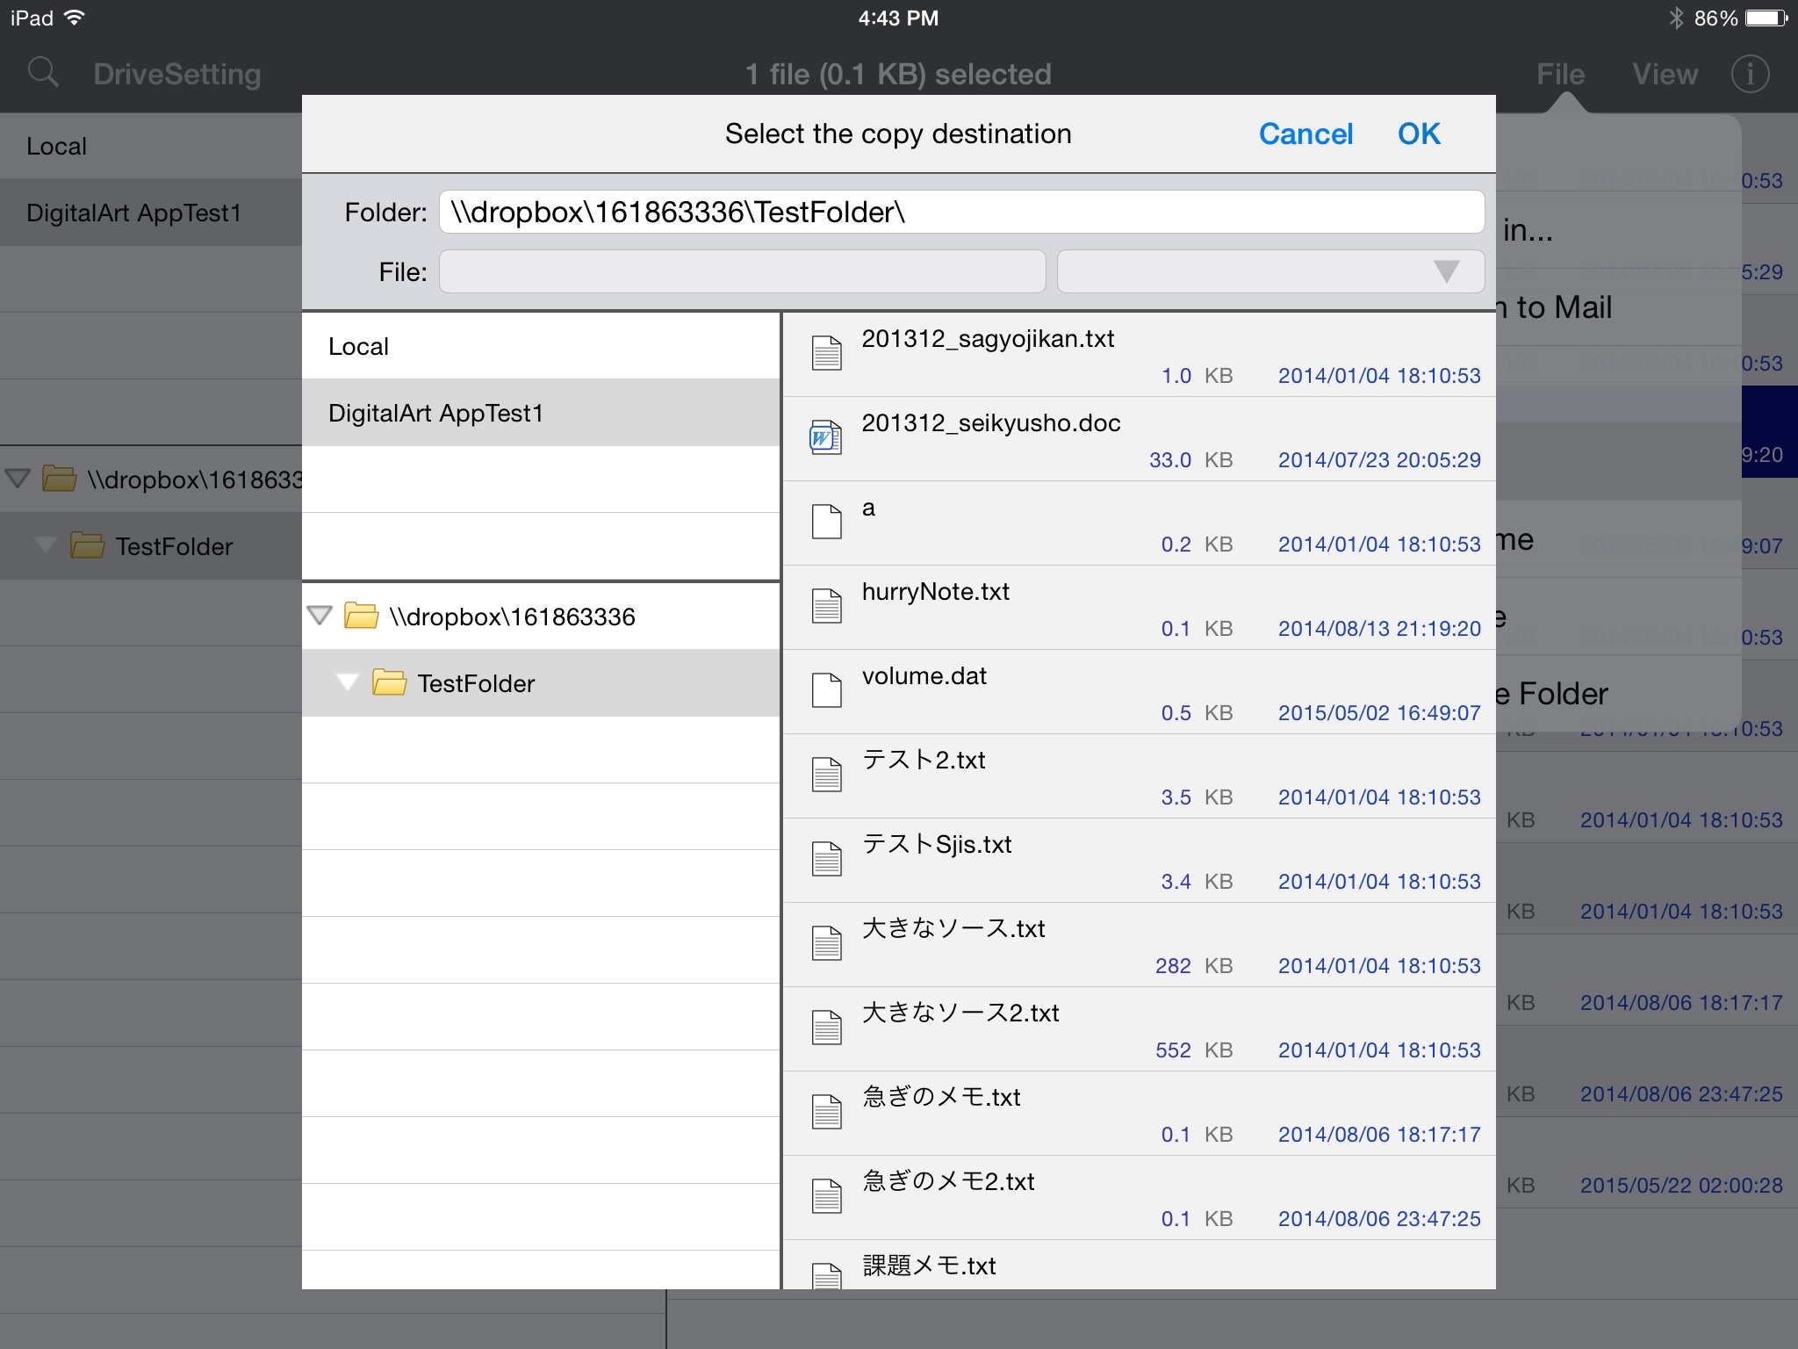
Task: Select 大きなソース2.txt document icon
Action: 826,1028
